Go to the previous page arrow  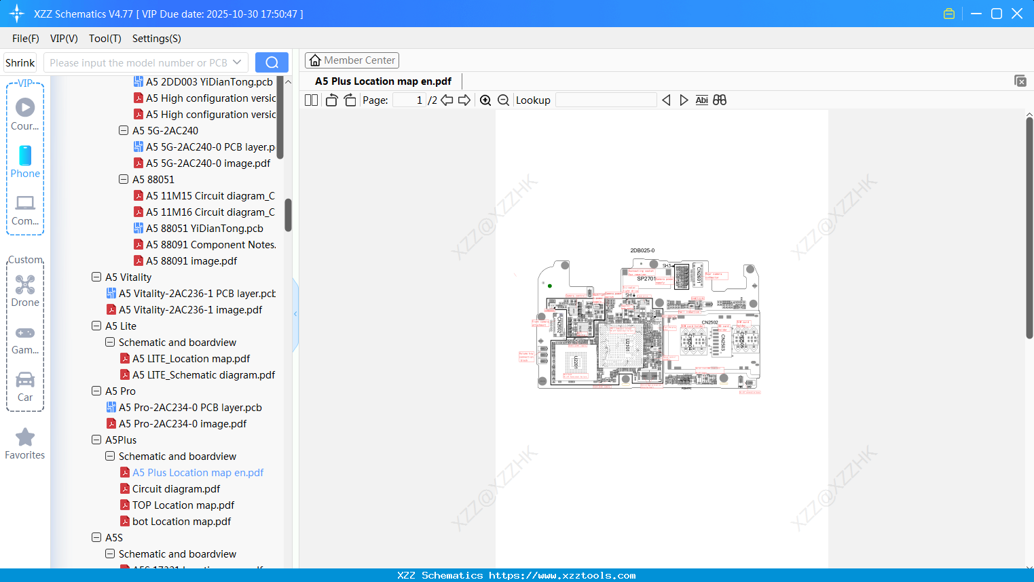click(447, 100)
